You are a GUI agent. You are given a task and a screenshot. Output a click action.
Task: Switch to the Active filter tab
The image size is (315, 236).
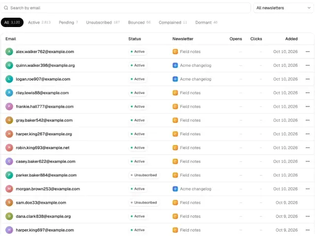click(x=39, y=22)
